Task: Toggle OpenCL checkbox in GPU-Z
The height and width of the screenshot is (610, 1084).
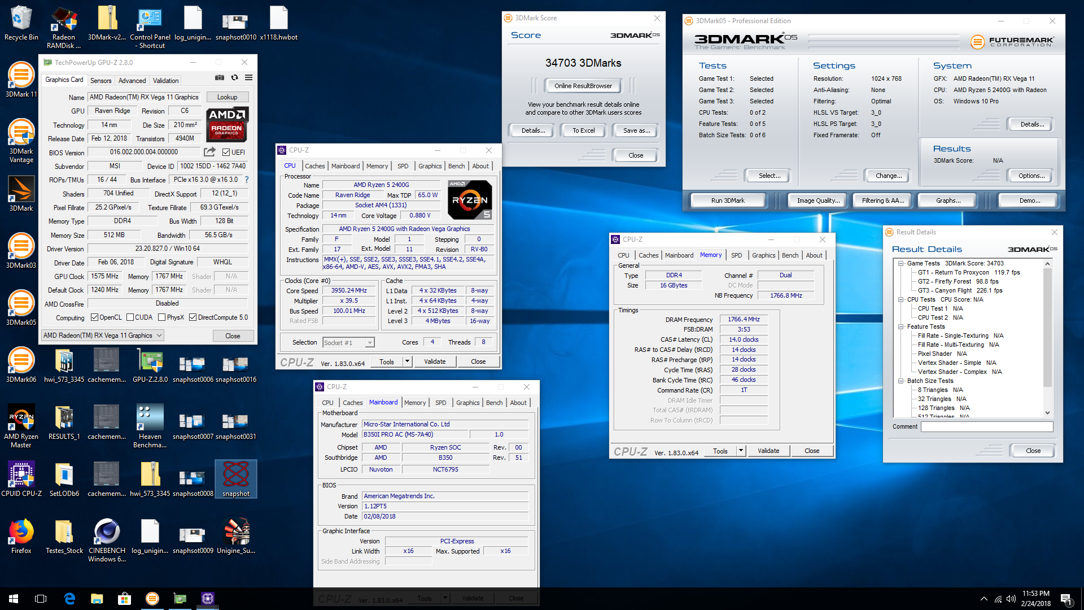Action: point(94,317)
